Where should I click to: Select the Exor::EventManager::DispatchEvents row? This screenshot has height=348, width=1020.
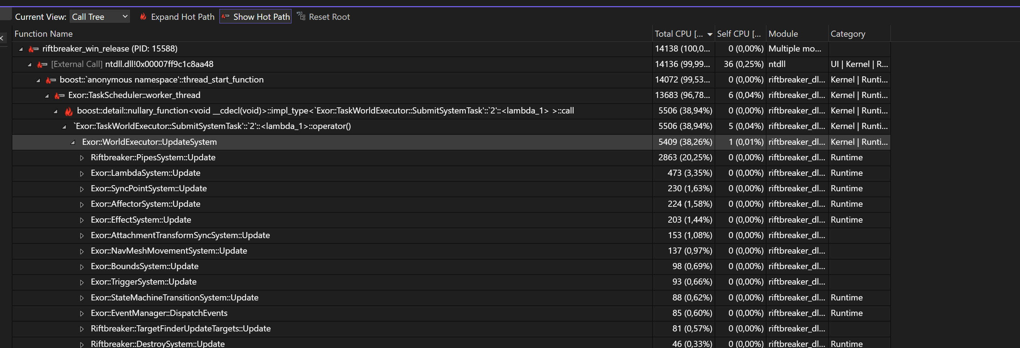pos(451,313)
